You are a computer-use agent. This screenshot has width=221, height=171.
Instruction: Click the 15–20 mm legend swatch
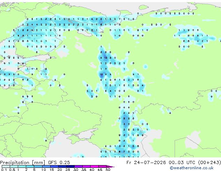pyautogui.click(x=54, y=166)
